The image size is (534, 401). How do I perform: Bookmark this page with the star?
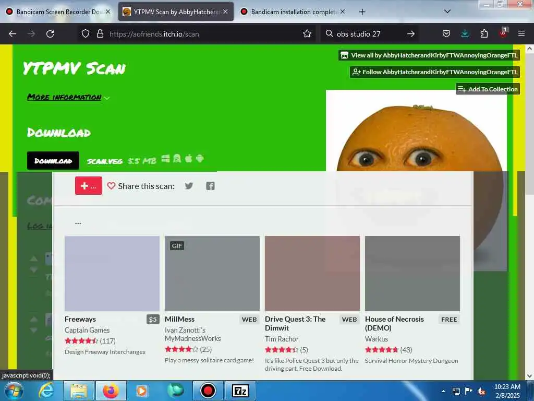307,34
